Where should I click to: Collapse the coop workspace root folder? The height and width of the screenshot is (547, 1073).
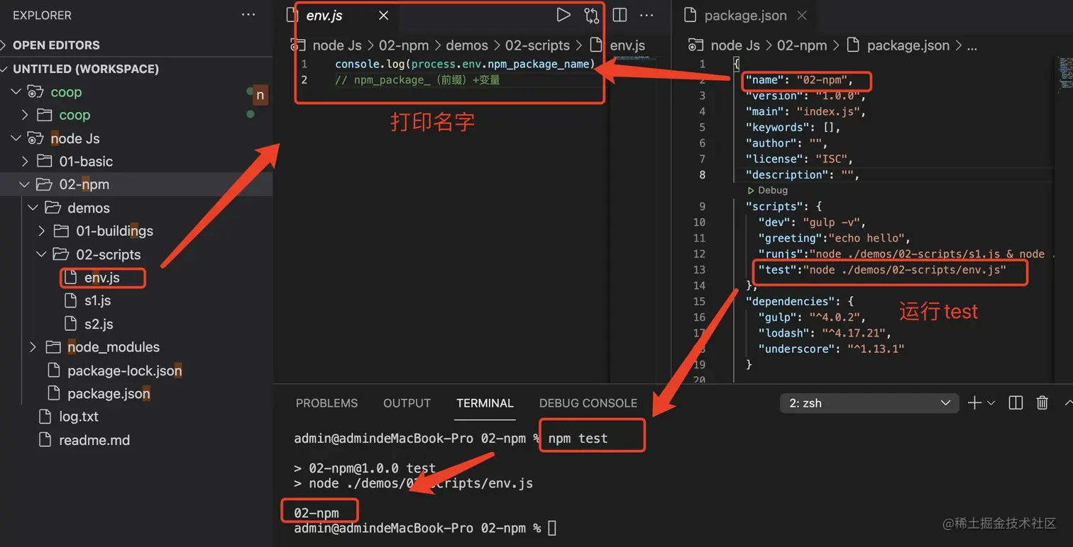coord(16,92)
